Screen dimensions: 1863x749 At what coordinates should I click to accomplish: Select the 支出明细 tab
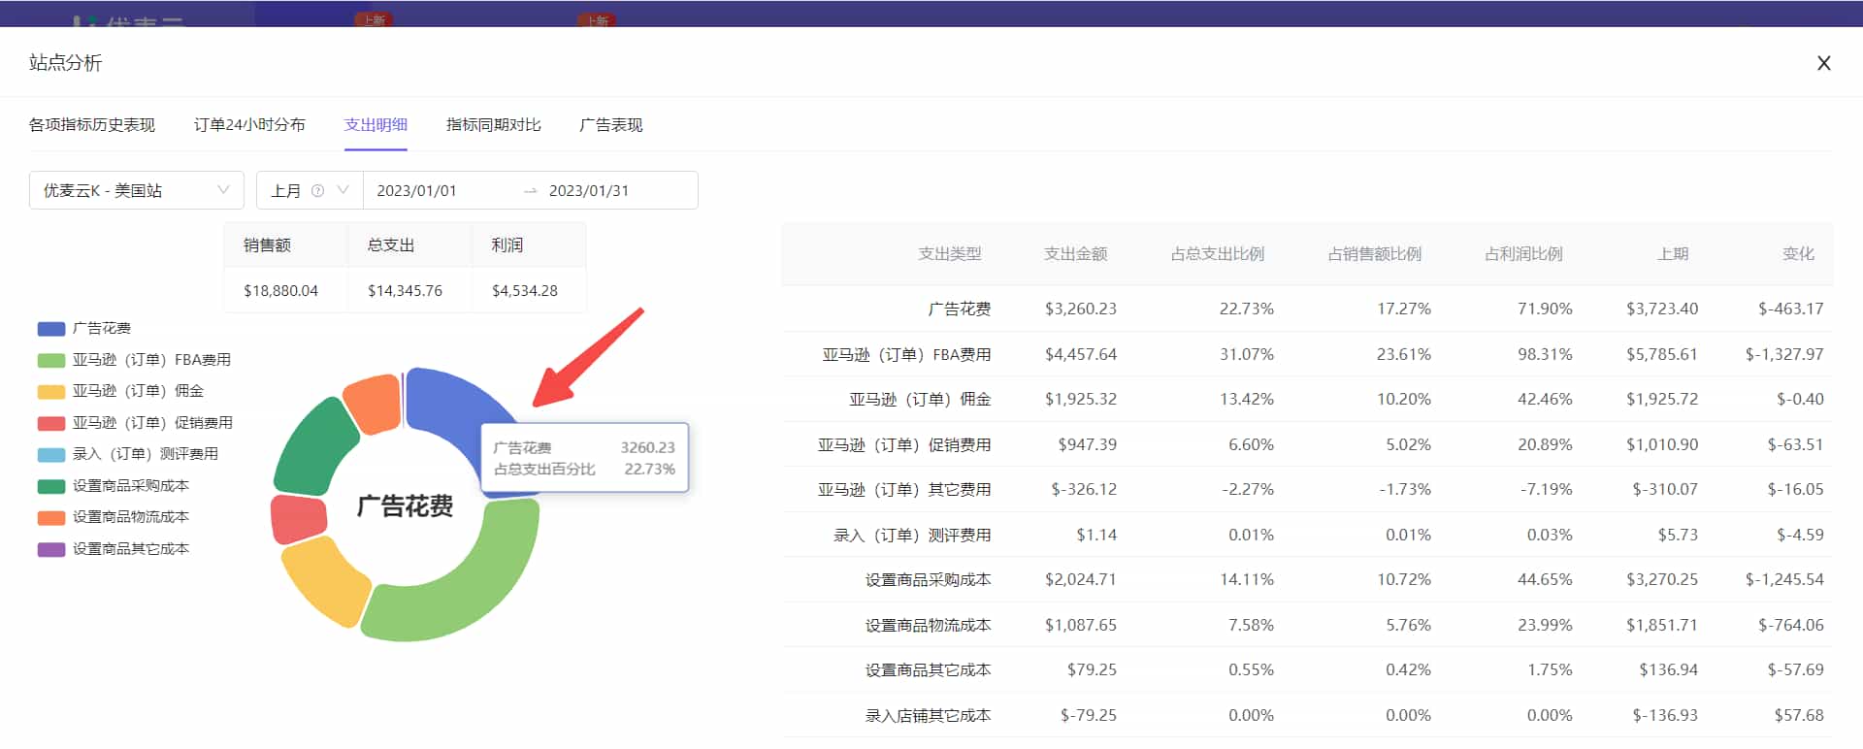click(376, 125)
